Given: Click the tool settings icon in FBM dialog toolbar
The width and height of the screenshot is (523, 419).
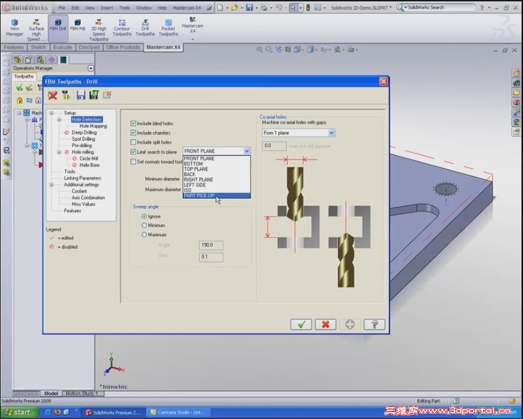Looking at the screenshot, I should coord(66,96).
